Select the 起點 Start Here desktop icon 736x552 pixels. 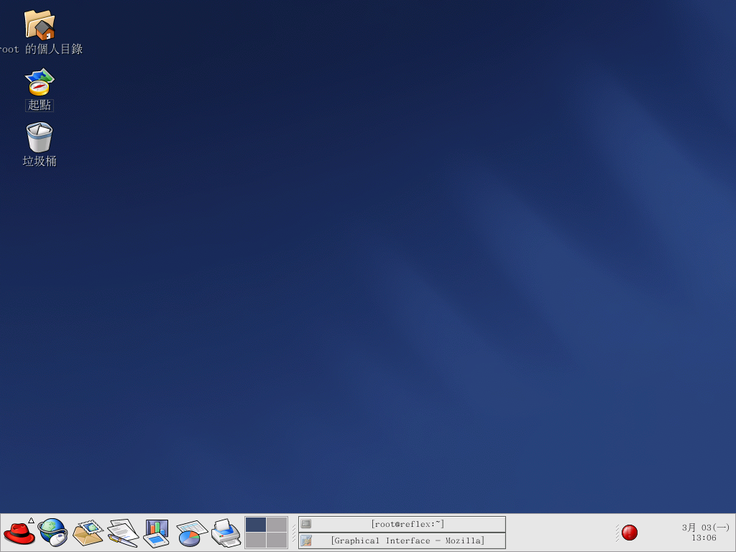40,83
